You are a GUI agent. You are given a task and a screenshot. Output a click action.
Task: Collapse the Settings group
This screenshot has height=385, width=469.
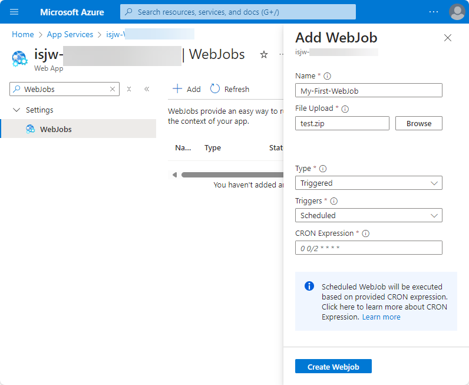click(16, 110)
